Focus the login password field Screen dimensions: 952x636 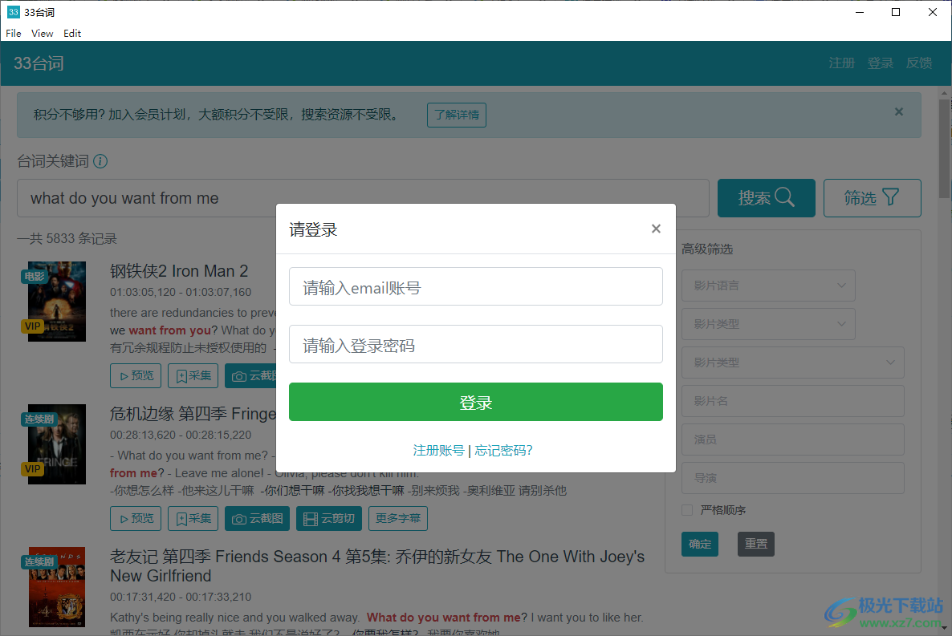click(475, 344)
